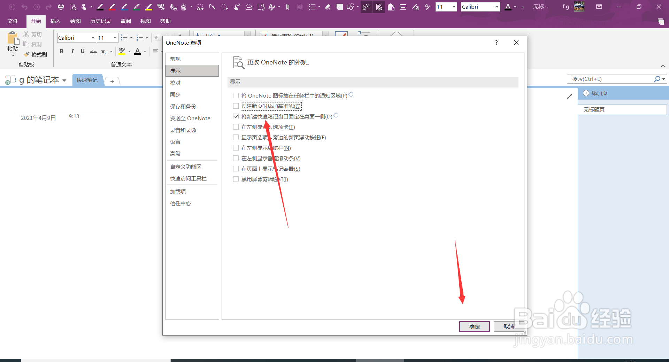Expand the notebook name dropdown
The width and height of the screenshot is (669, 362).
64,80
